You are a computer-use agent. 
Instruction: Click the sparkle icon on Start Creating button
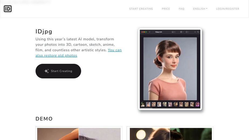47,71
